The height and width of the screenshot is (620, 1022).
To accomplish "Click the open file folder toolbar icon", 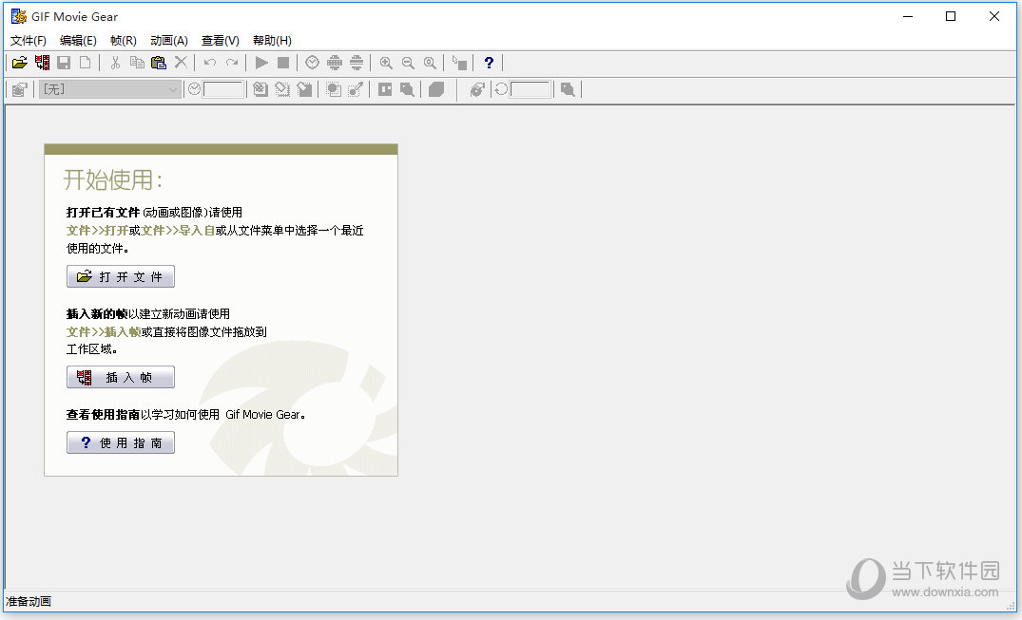I will coord(20,63).
